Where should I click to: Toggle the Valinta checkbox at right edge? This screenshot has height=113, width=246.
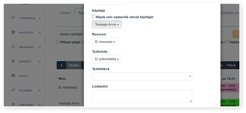[227, 42]
